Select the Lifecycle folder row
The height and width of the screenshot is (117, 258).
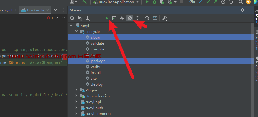[x=161, y=31]
